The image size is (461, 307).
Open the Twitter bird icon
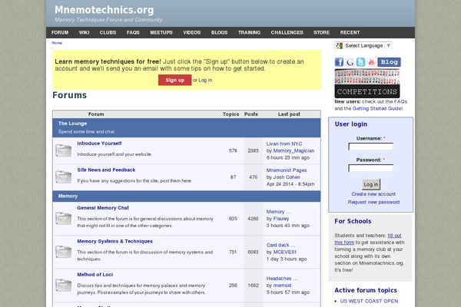pyautogui.click(x=361, y=62)
